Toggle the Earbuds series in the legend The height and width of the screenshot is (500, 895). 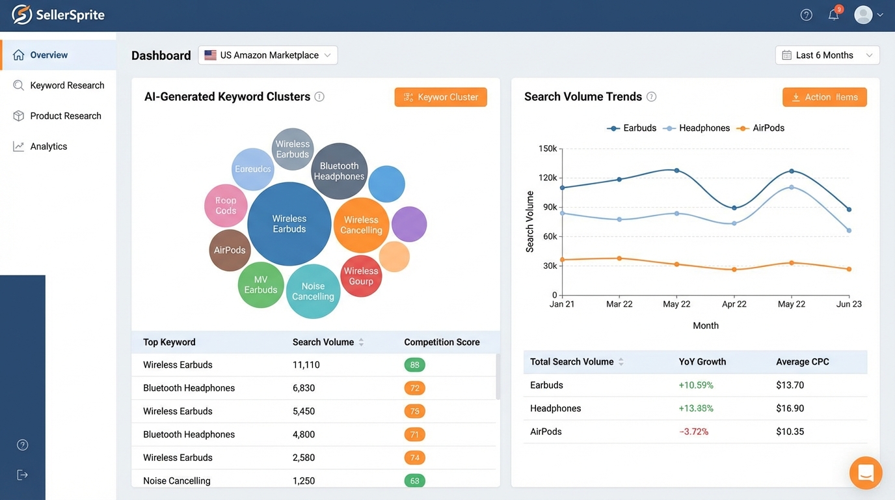coord(631,128)
